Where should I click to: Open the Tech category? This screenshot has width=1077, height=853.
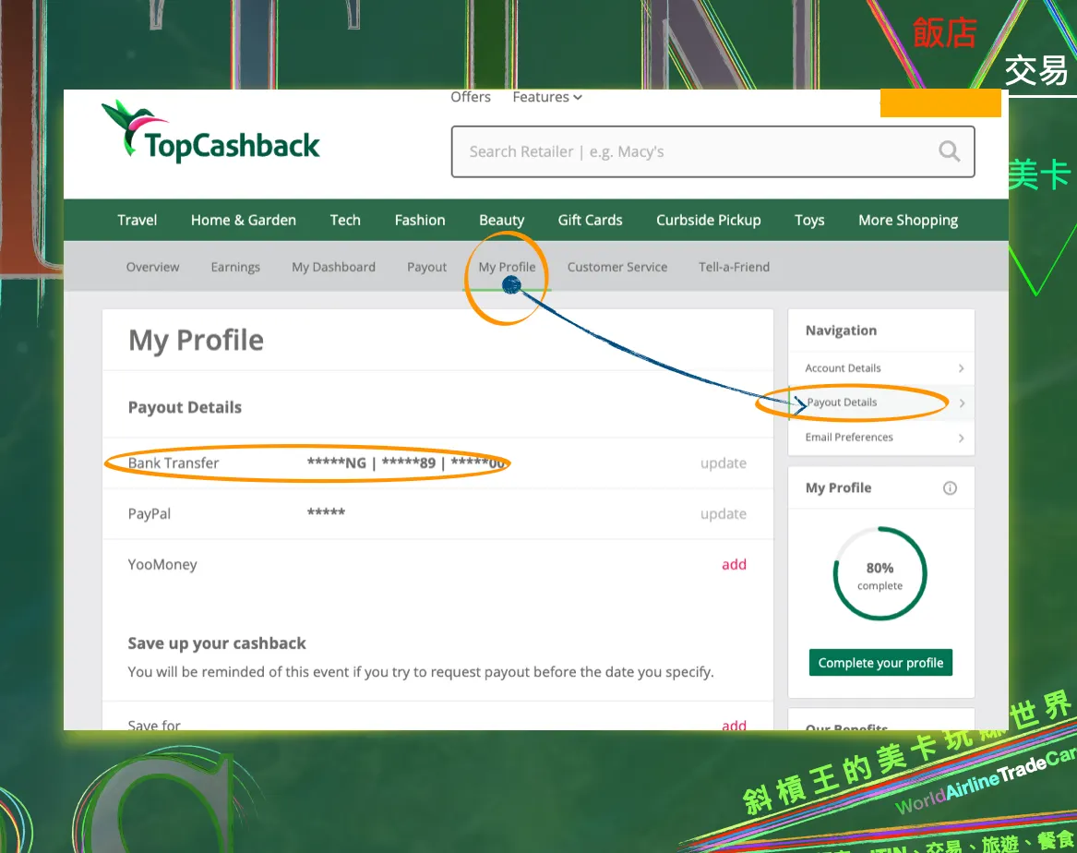345,220
